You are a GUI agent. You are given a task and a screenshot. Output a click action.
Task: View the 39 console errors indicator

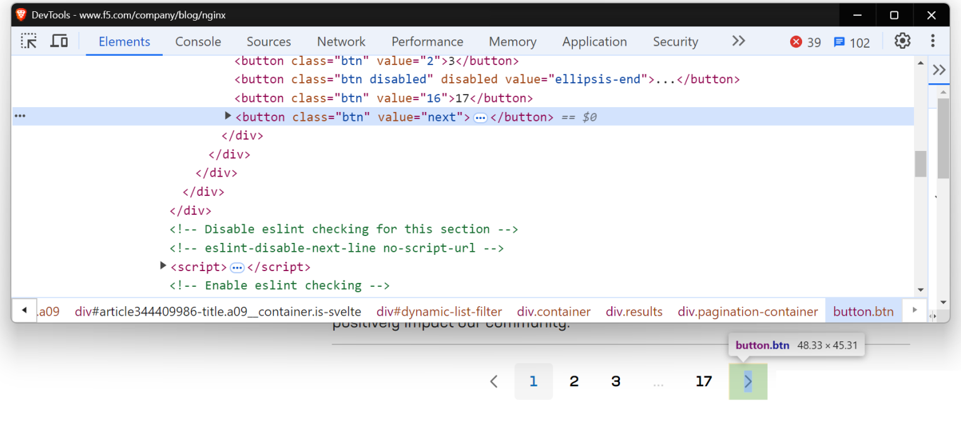coord(805,41)
